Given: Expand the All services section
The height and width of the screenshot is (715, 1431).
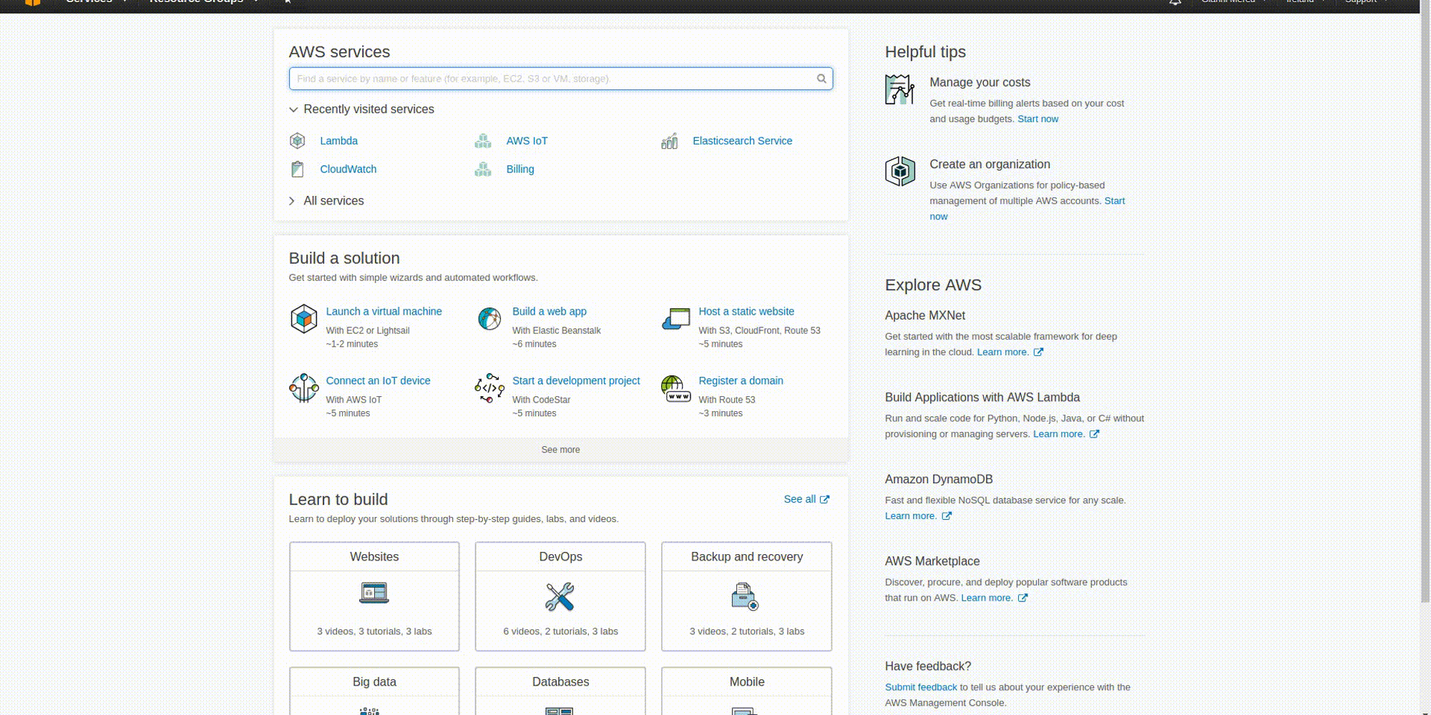Looking at the screenshot, I should (326, 201).
